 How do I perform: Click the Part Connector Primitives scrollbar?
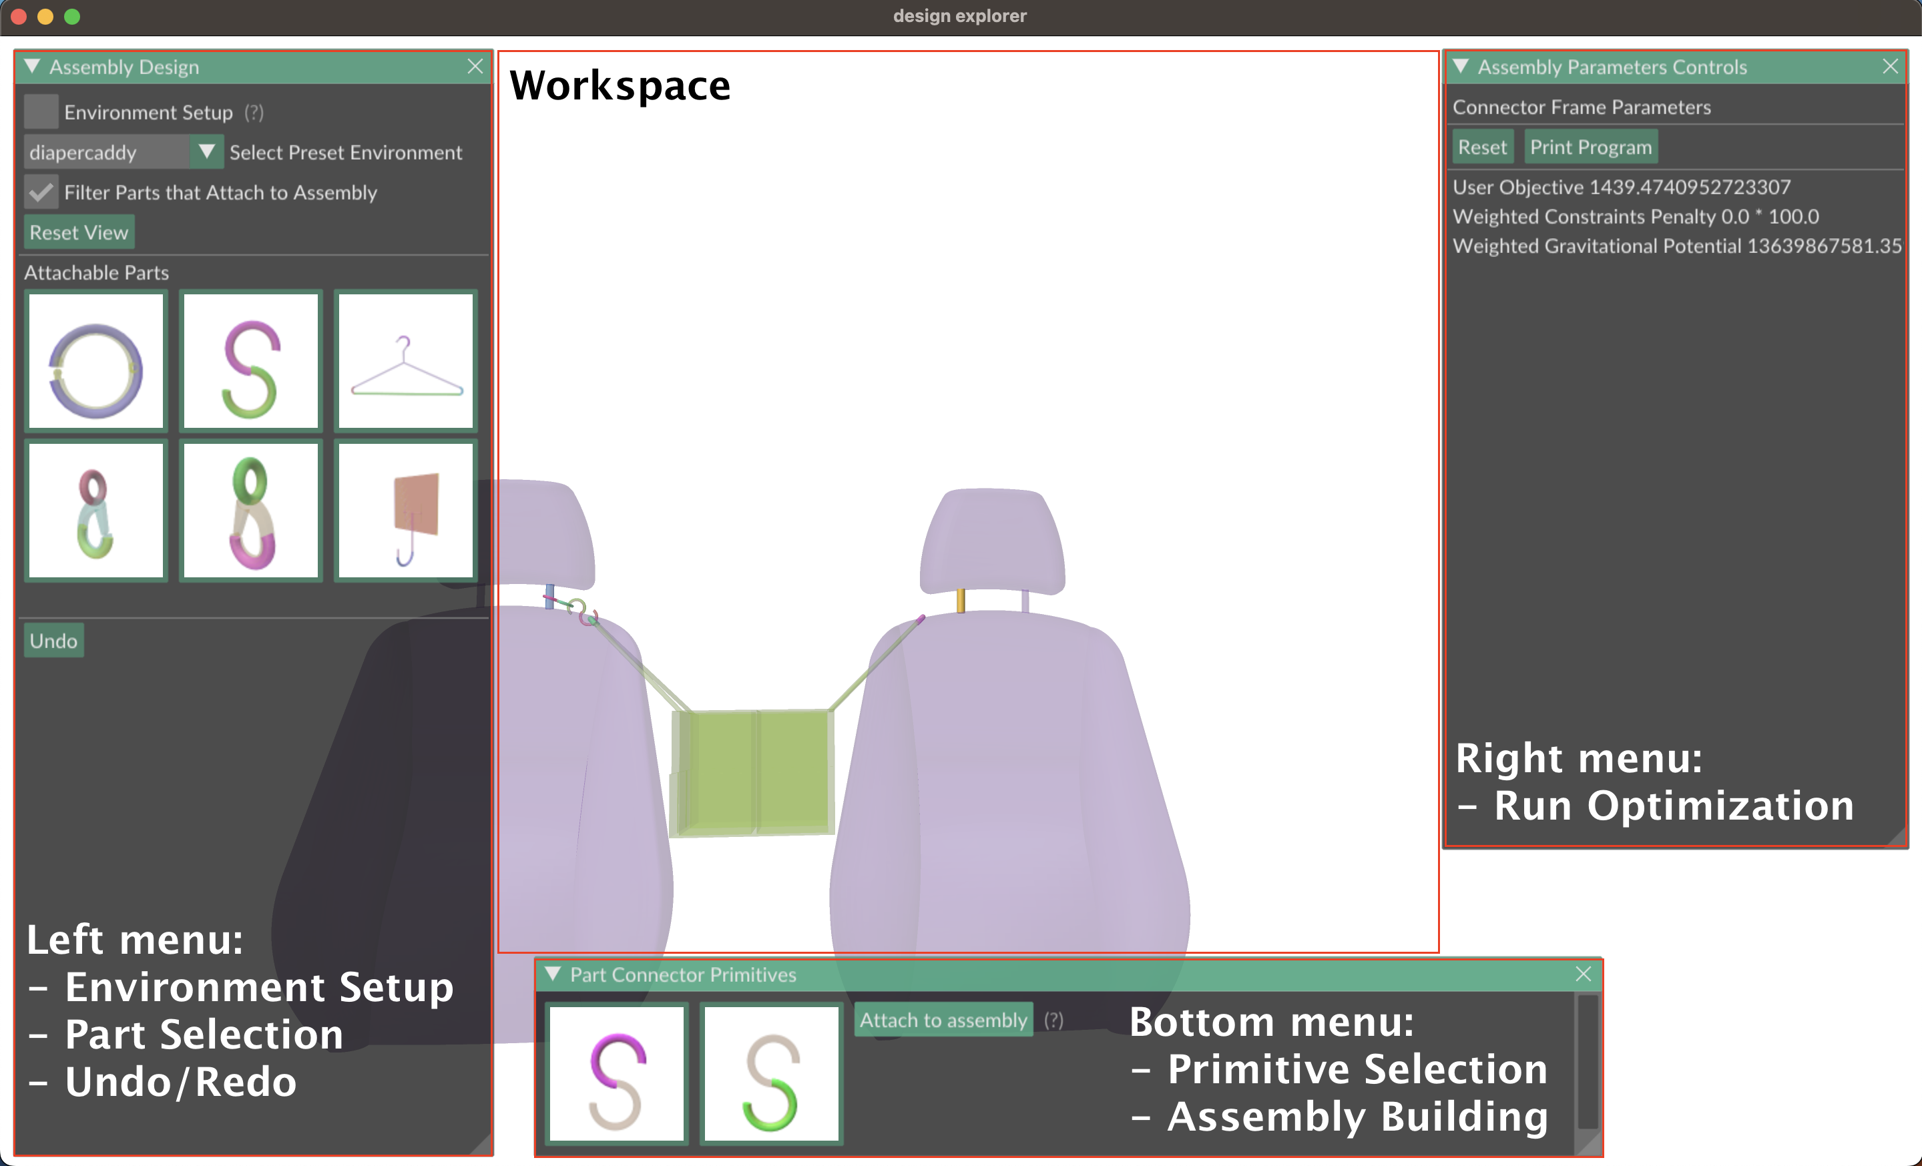(1587, 1061)
